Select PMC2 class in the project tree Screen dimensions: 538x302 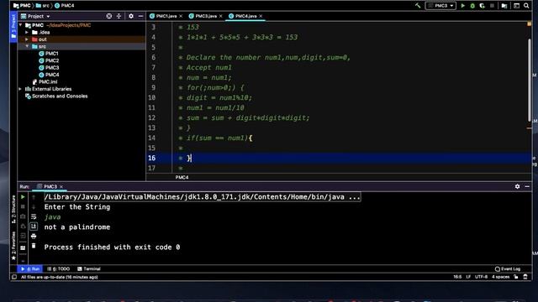coord(49,60)
